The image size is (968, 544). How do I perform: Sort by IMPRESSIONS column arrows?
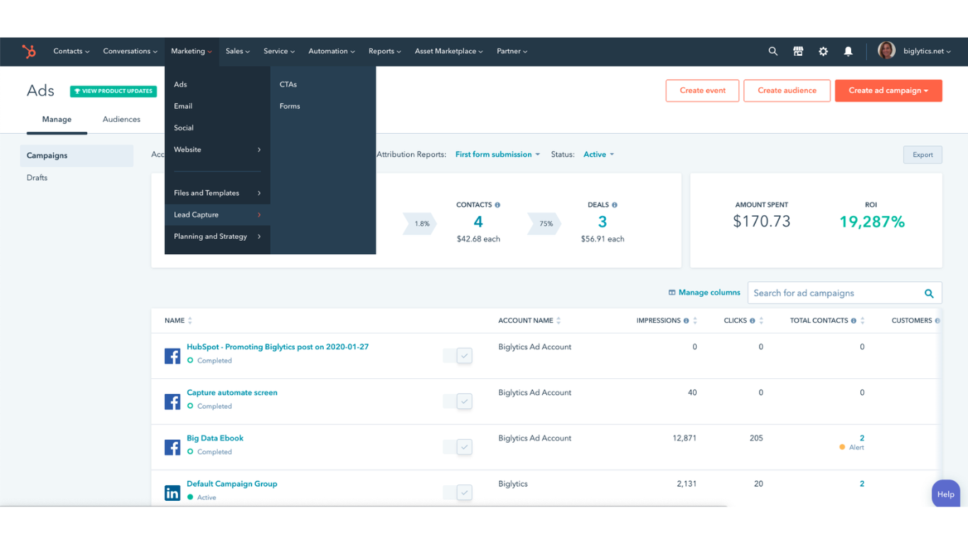click(x=695, y=321)
